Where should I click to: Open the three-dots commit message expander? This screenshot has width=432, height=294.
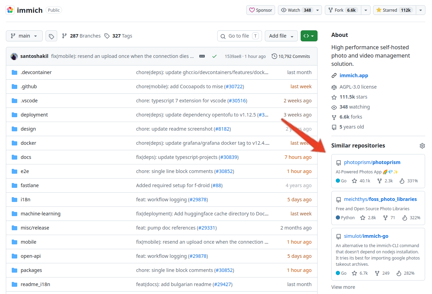click(202, 56)
